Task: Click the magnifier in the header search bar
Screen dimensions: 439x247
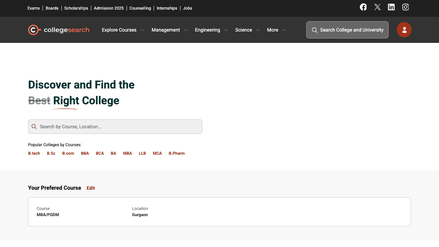Action: [315, 30]
